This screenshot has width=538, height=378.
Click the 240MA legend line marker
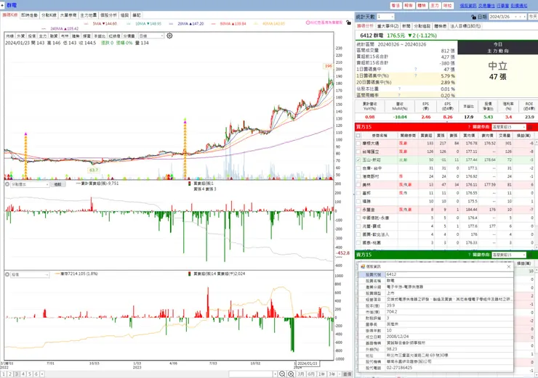point(44,29)
